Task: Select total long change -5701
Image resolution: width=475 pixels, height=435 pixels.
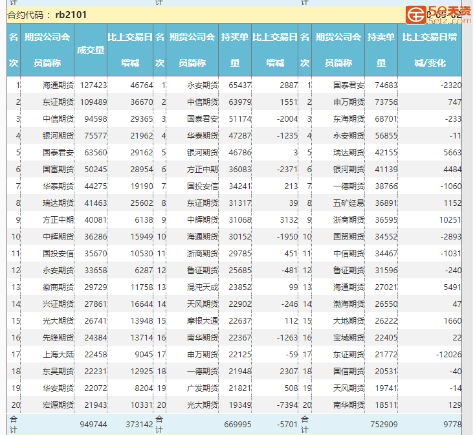Action: (287, 425)
